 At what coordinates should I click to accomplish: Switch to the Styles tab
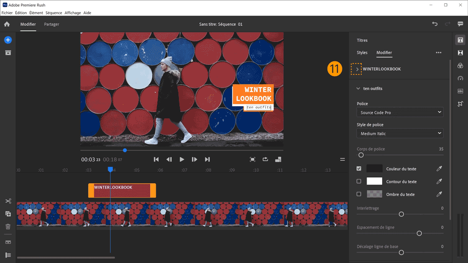coord(362,53)
